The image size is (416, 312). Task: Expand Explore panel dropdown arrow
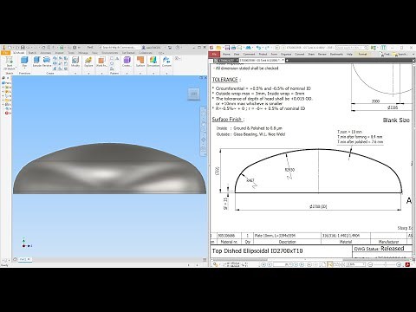88,74
